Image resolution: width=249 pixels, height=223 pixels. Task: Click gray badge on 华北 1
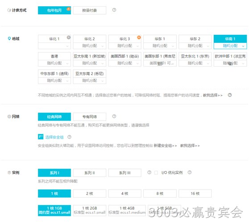pyautogui.click(x=69, y=38)
